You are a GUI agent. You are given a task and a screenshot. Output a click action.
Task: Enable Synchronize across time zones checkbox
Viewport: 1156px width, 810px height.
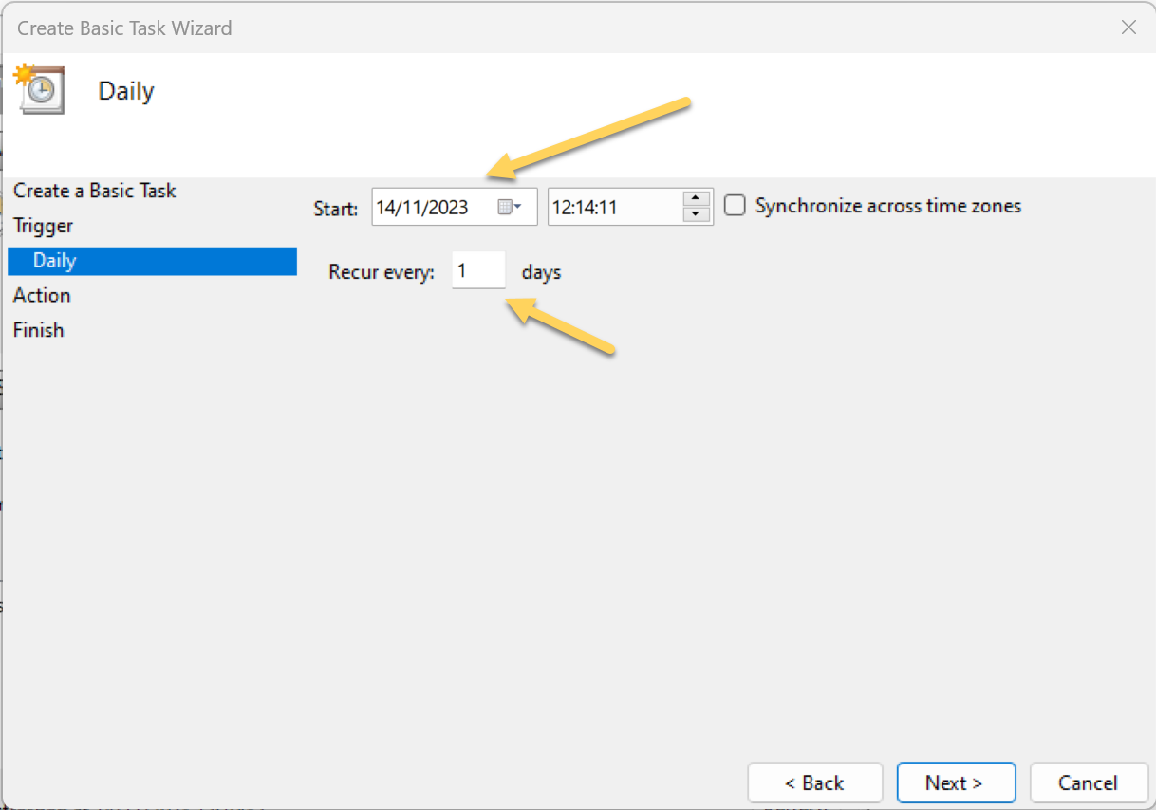[735, 206]
